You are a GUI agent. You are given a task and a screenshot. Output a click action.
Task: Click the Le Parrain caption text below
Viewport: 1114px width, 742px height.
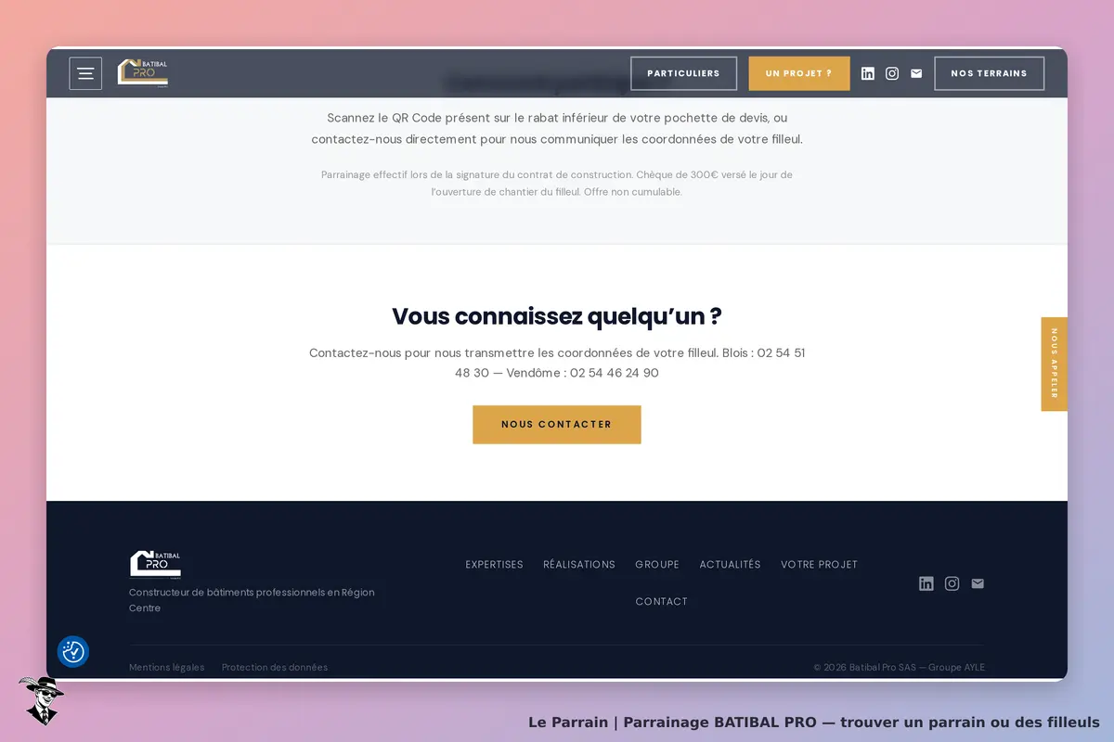814,722
